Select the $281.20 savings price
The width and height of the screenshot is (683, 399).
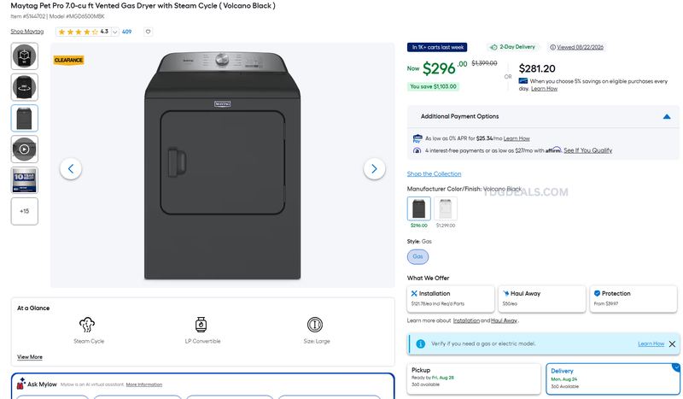coord(537,68)
